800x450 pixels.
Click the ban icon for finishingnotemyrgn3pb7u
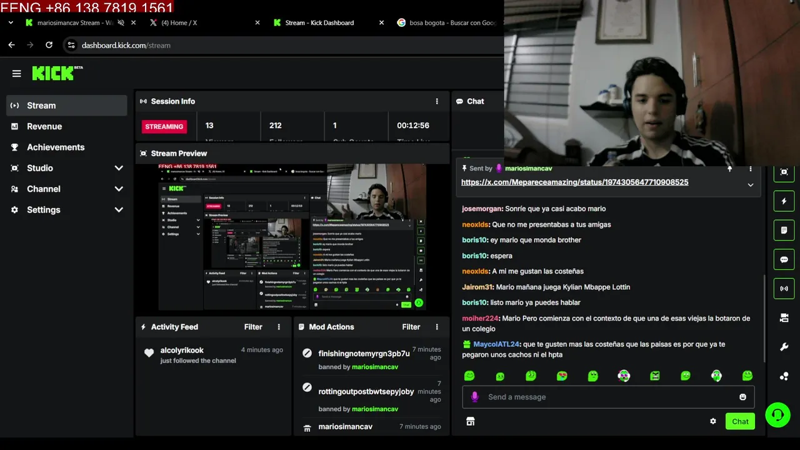click(307, 353)
